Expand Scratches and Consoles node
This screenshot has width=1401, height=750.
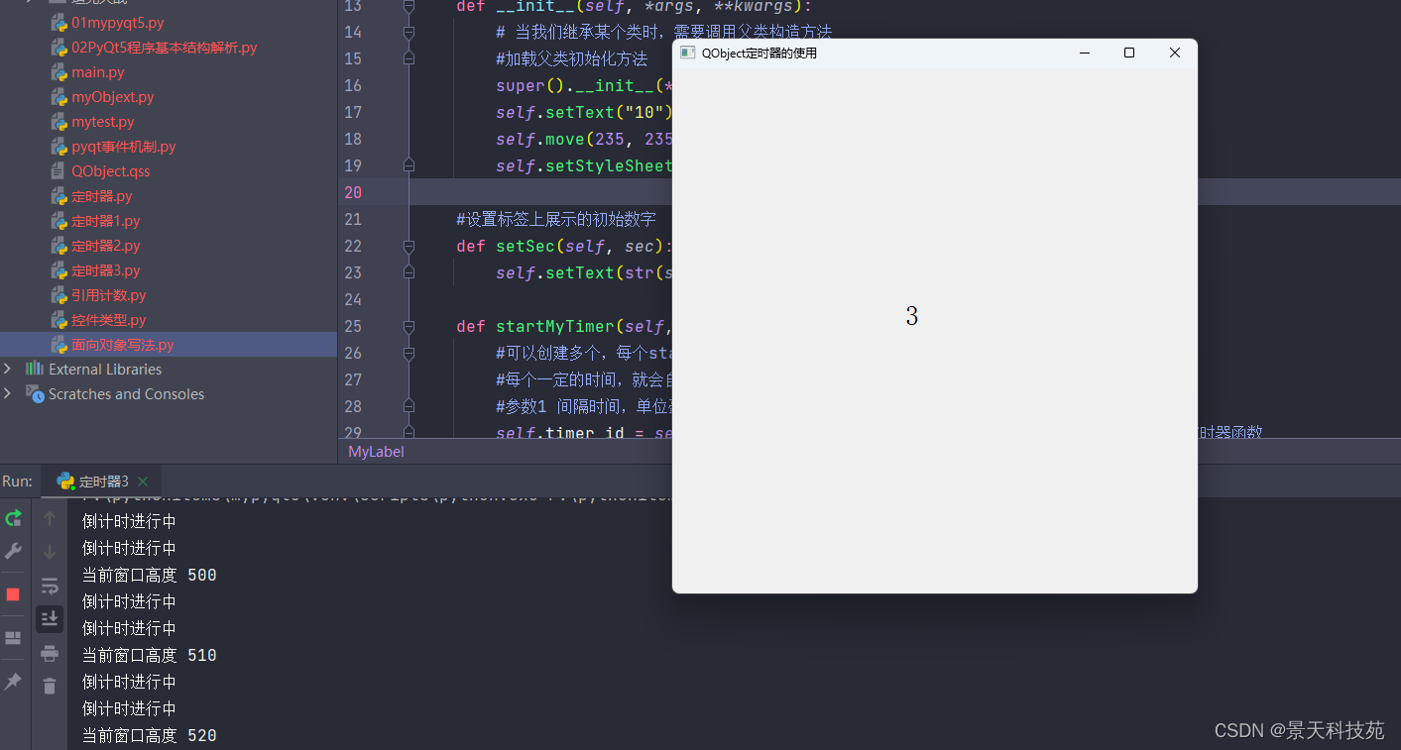click(x=8, y=393)
